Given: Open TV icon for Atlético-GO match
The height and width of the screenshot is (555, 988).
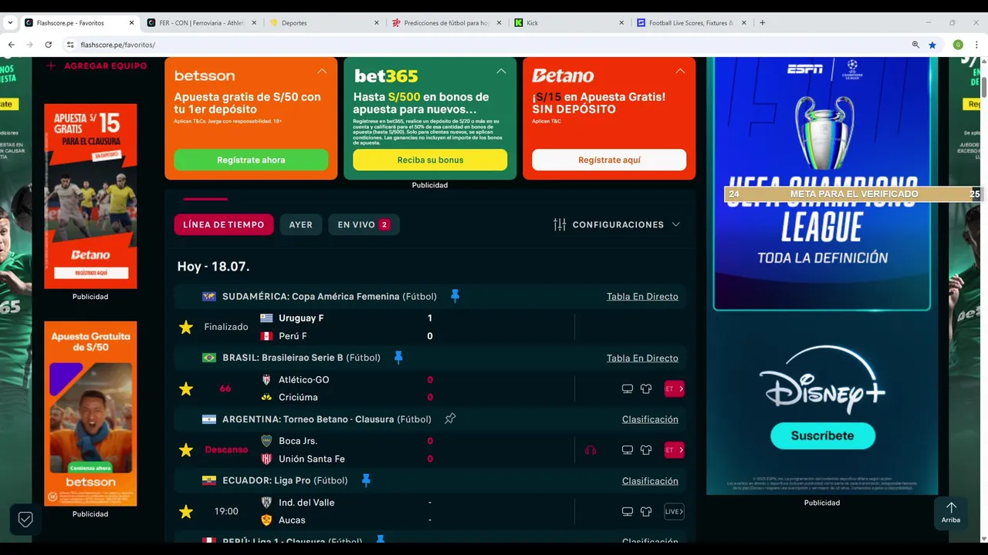Looking at the screenshot, I should (x=628, y=388).
